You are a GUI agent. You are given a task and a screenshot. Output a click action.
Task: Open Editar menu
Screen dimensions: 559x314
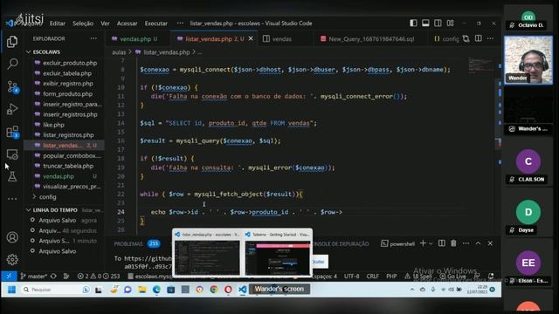click(58, 24)
